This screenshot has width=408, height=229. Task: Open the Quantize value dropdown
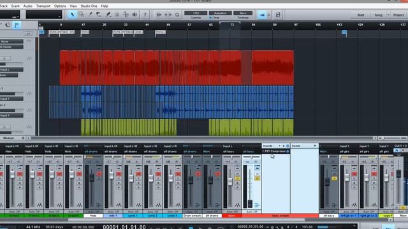pos(196,13)
